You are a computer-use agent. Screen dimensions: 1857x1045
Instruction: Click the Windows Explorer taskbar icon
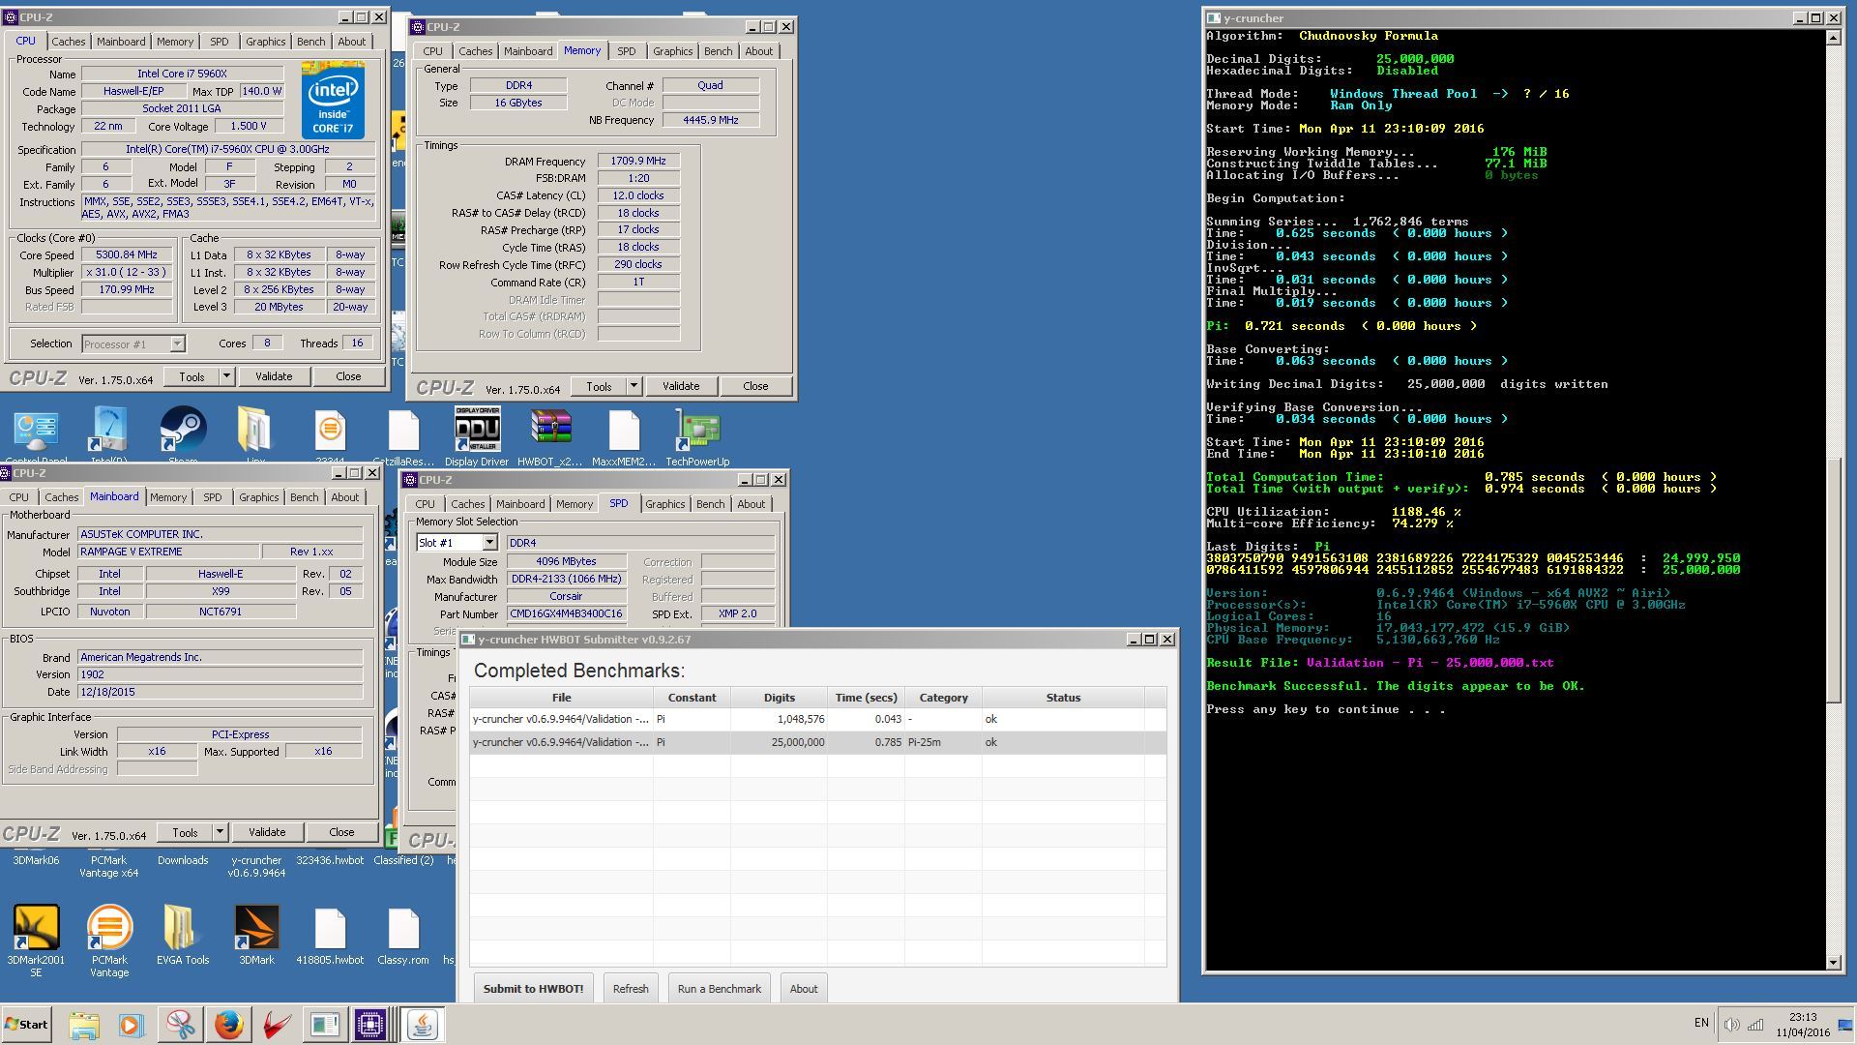pyautogui.click(x=84, y=1024)
